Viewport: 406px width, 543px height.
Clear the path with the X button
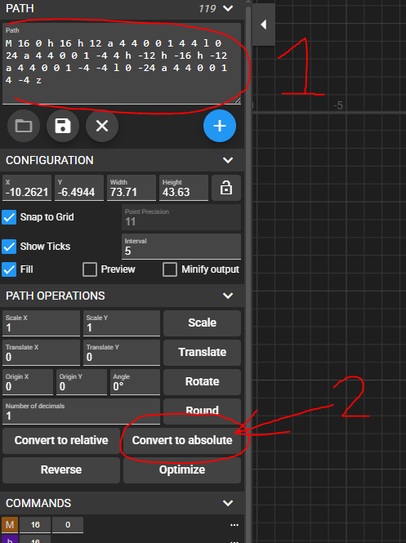(x=102, y=126)
